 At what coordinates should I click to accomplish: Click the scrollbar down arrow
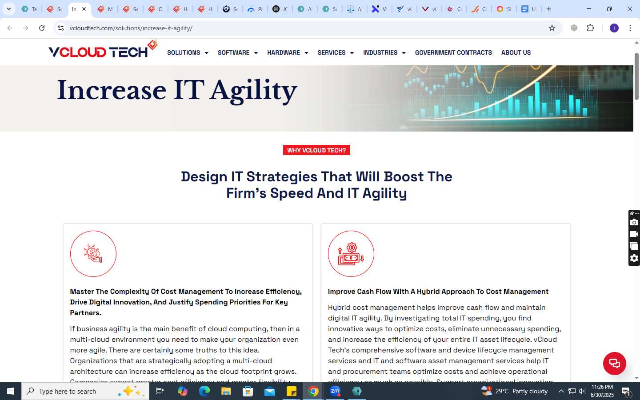click(x=636, y=378)
